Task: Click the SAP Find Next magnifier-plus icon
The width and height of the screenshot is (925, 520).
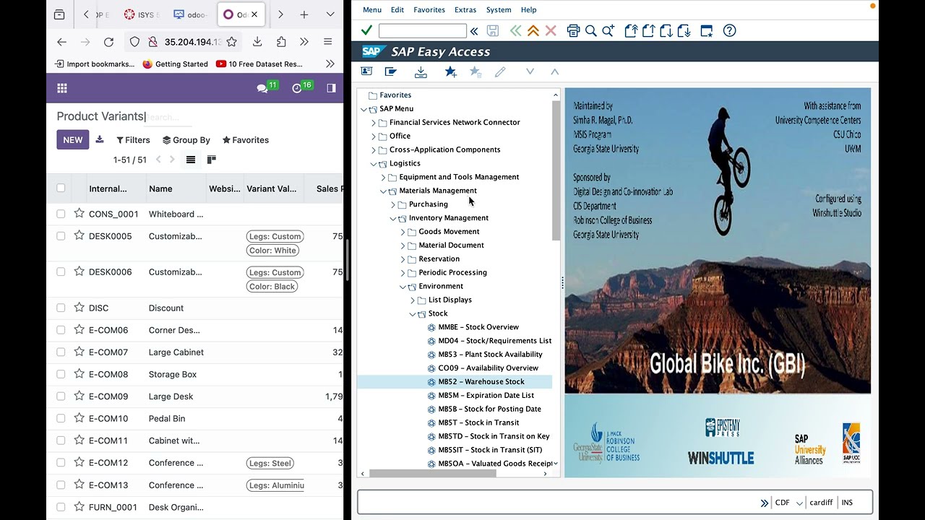Action: pos(608,30)
